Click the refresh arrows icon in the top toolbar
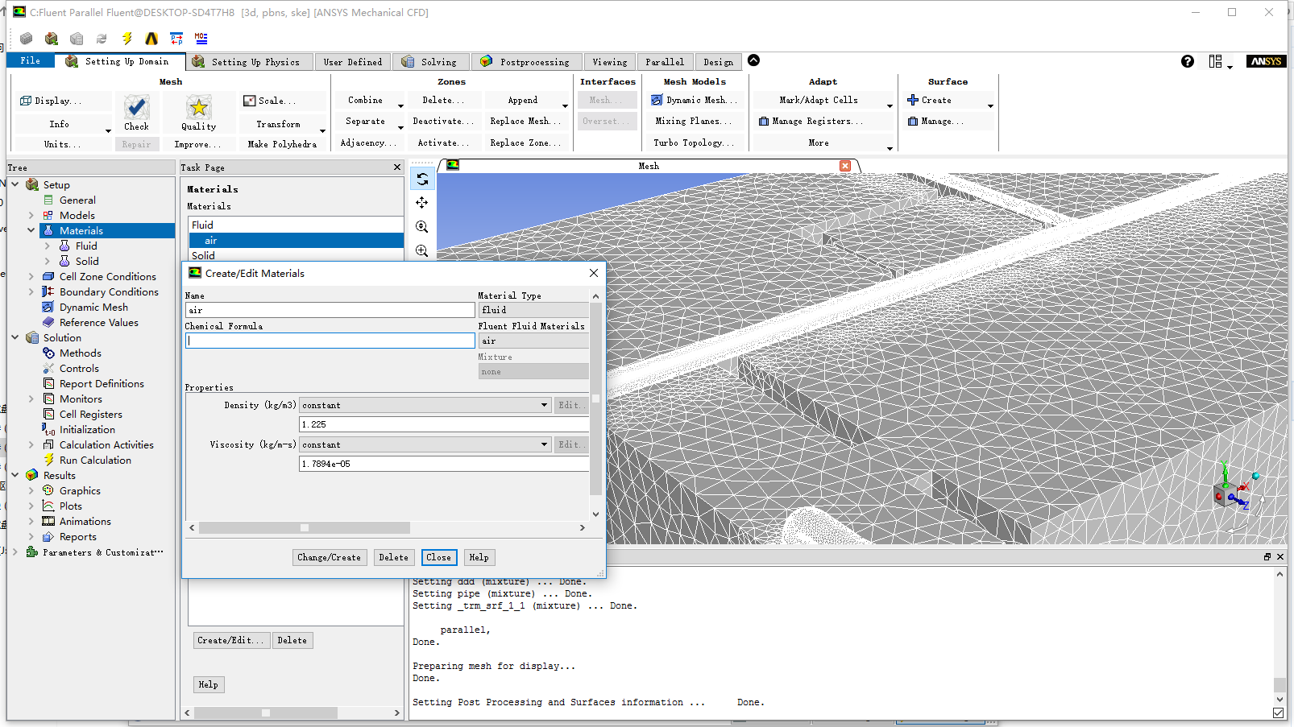 click(x=102, y=39)
